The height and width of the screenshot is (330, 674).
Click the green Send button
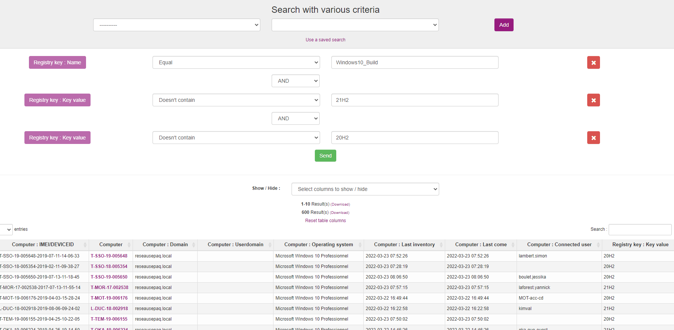tap(325, 156)
